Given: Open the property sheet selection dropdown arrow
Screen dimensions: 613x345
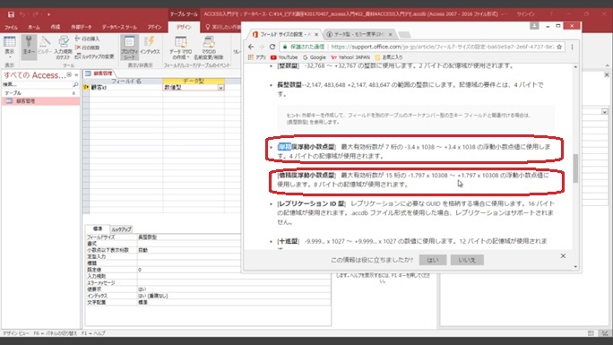Looking at the screenshot, I should pos(605,112).
